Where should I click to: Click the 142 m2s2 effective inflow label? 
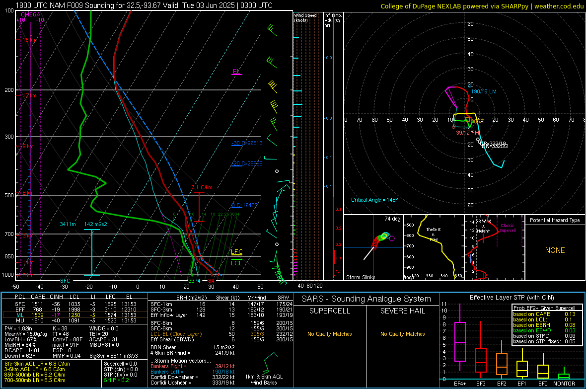tap(96, 225)
